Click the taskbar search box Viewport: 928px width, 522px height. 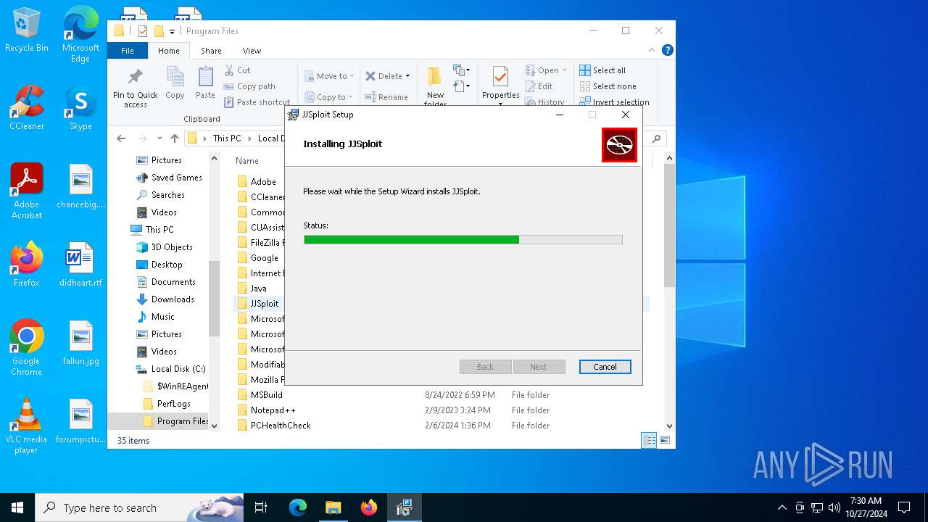click(x=140, y=507)
